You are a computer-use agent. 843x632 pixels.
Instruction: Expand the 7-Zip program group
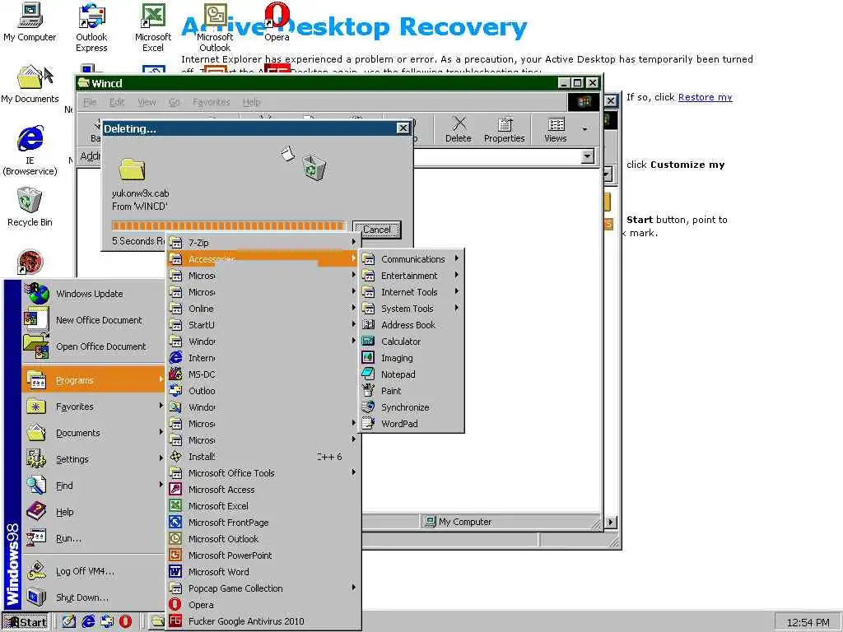pos(263,243)
